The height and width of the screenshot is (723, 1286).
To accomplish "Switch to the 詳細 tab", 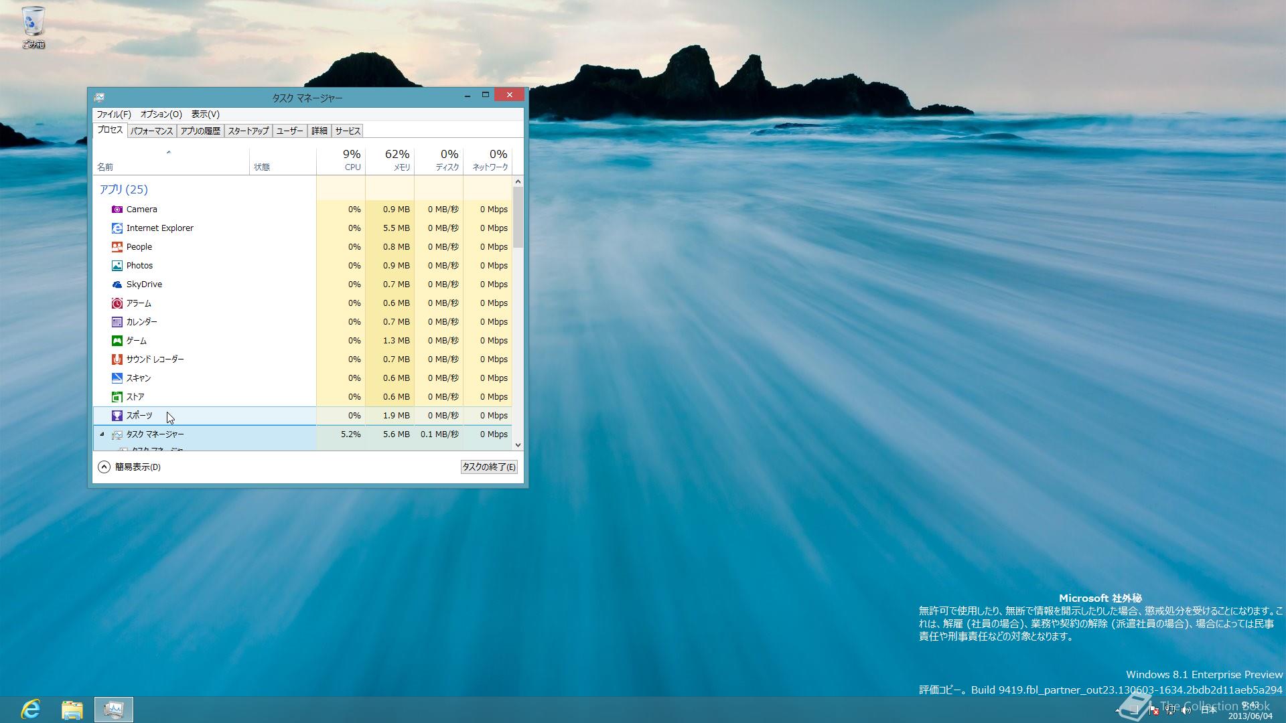I will click(319, 131).
